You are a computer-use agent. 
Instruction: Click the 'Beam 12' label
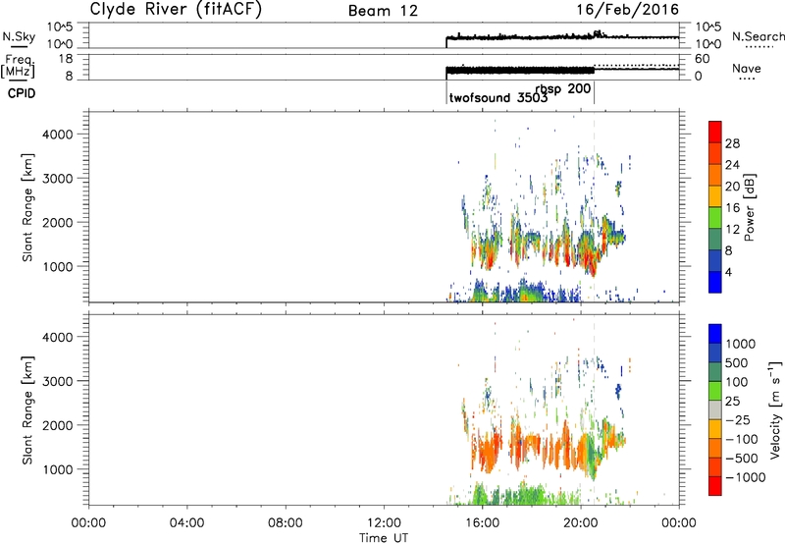pos(383,11)
